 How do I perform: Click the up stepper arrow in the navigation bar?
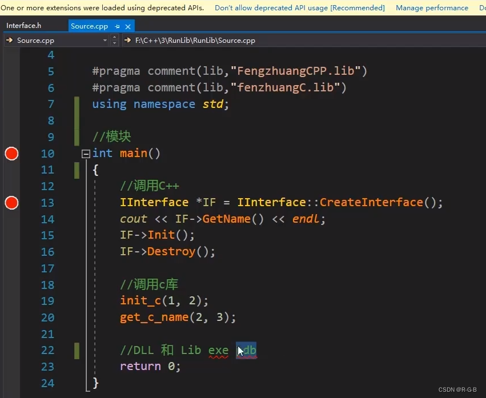click(x=113, y=37)
